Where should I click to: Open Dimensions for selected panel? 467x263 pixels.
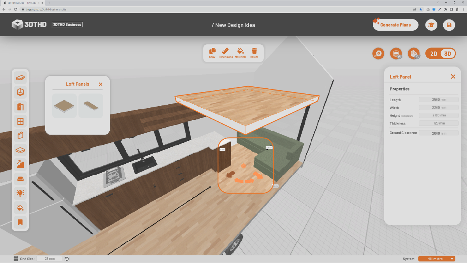226,53
